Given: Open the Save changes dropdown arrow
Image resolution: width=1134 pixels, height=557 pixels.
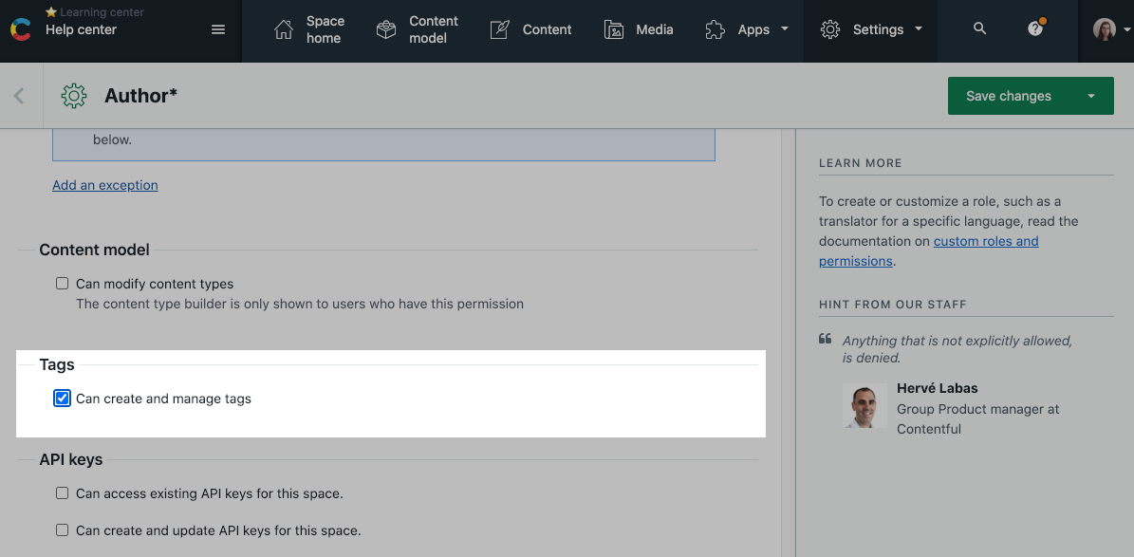Looking at the screenshot, I should [x=1090, y=96].
